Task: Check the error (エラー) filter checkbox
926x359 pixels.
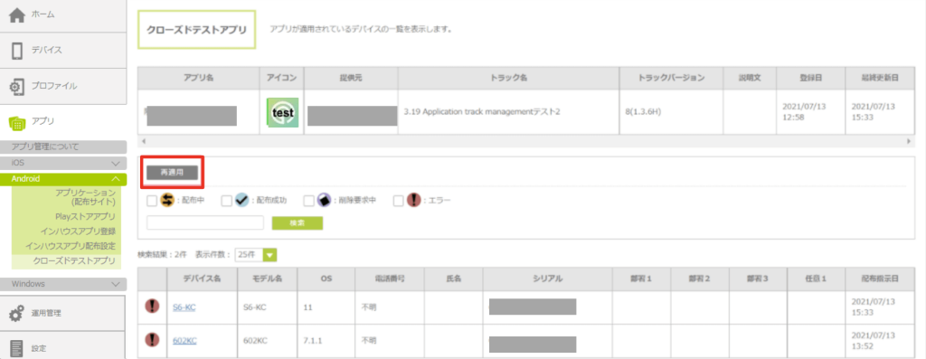Action: click(x=399, y=201)
